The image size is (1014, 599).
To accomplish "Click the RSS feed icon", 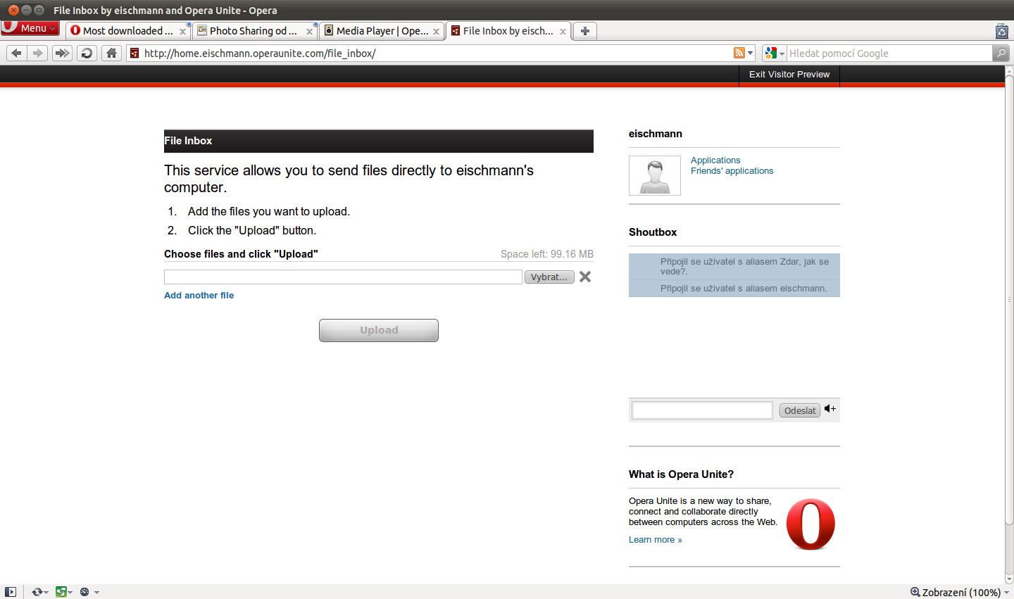I will pos(739,53).
